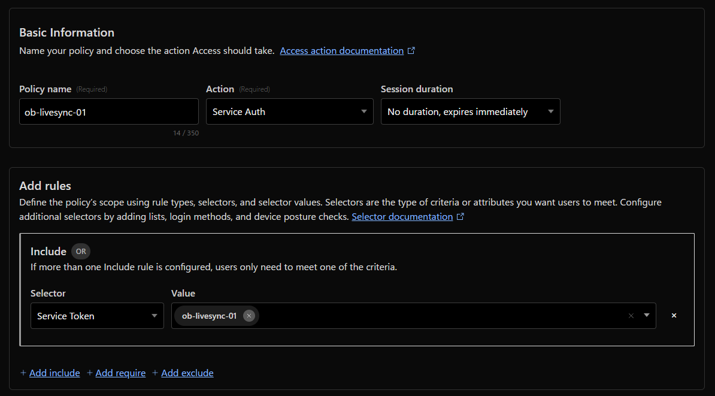This screenshot has height=396, width=715.
Task: Click Add include link
Action: point(54,373)
